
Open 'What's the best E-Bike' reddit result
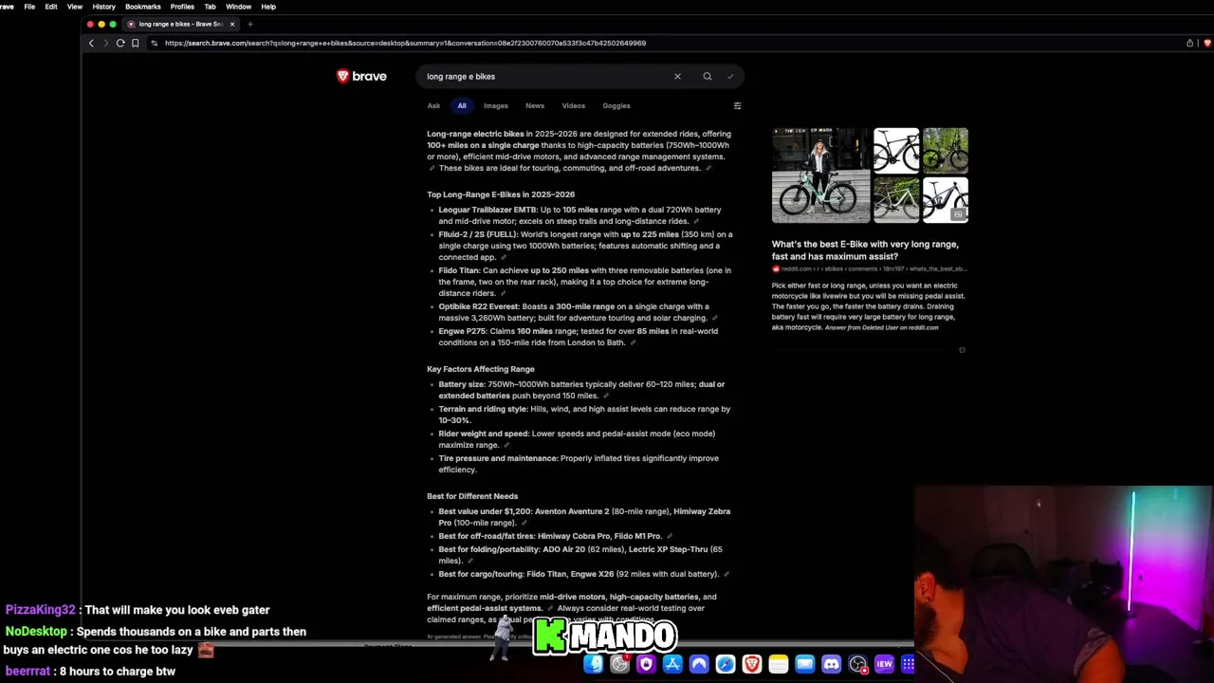[x=865, y=250]
